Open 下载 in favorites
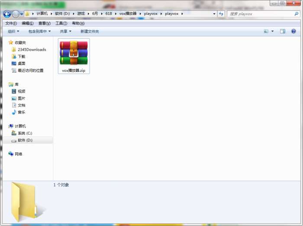 click(22, 56)
